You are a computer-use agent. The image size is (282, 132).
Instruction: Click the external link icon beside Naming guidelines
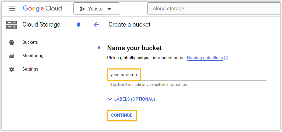[226, 58]
